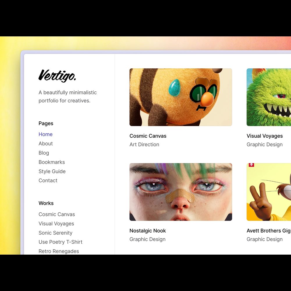This screenshot has height=291, width=291.
Task: Click the Nostalgic Nook project title
Action: click(x=148, y=231)
